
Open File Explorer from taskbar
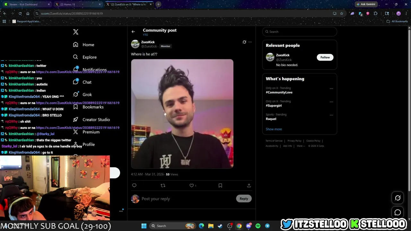211,226
